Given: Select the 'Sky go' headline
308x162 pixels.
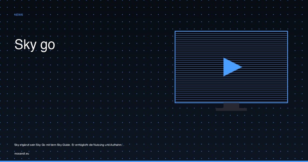Looking at the screenshot, I should (x=35, y=45).
